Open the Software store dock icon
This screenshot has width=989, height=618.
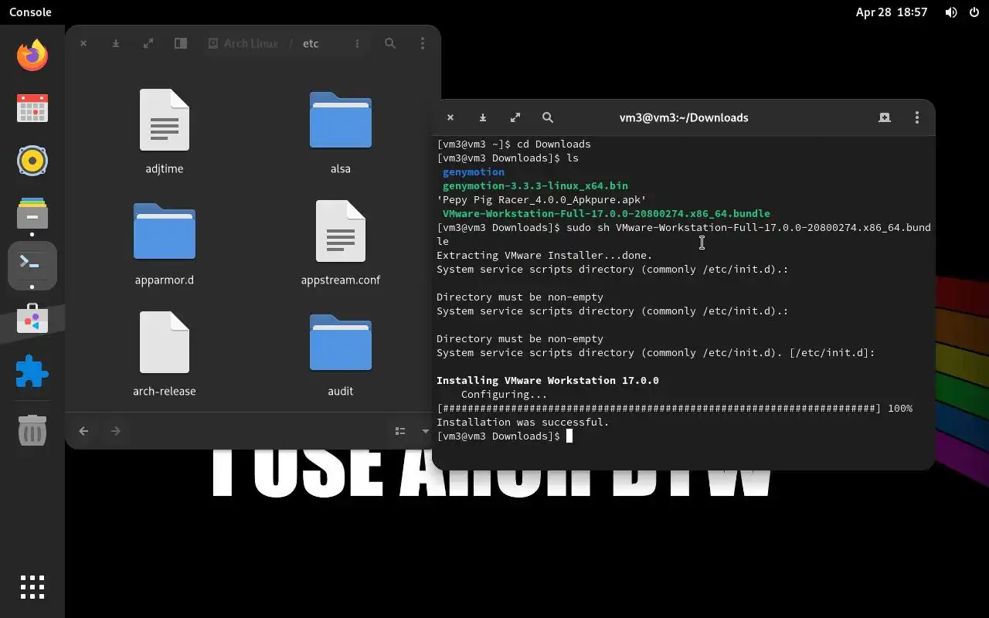click(x=32, y=318)
